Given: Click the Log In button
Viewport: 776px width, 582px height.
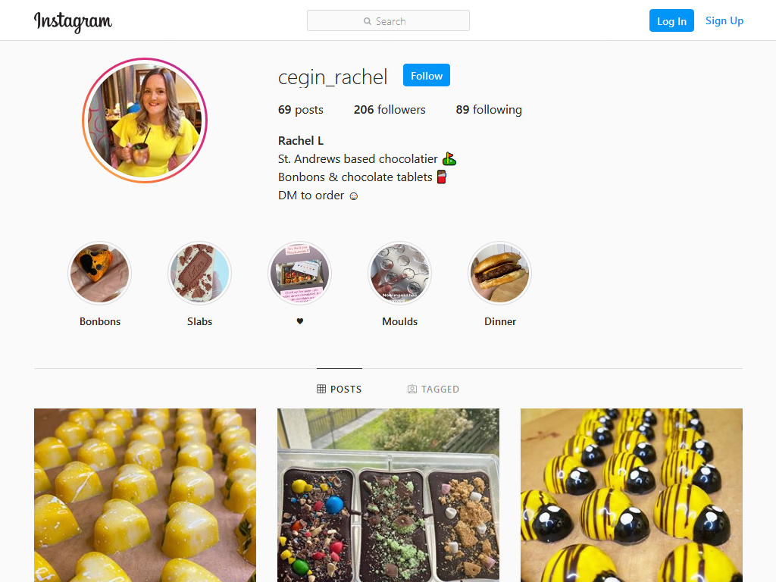Looking at the screenshot, I should pos(671,20).
